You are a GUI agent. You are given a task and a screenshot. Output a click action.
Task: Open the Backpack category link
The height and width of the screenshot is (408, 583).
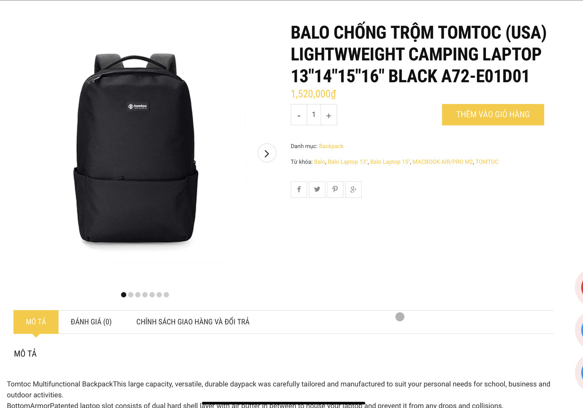331,146
